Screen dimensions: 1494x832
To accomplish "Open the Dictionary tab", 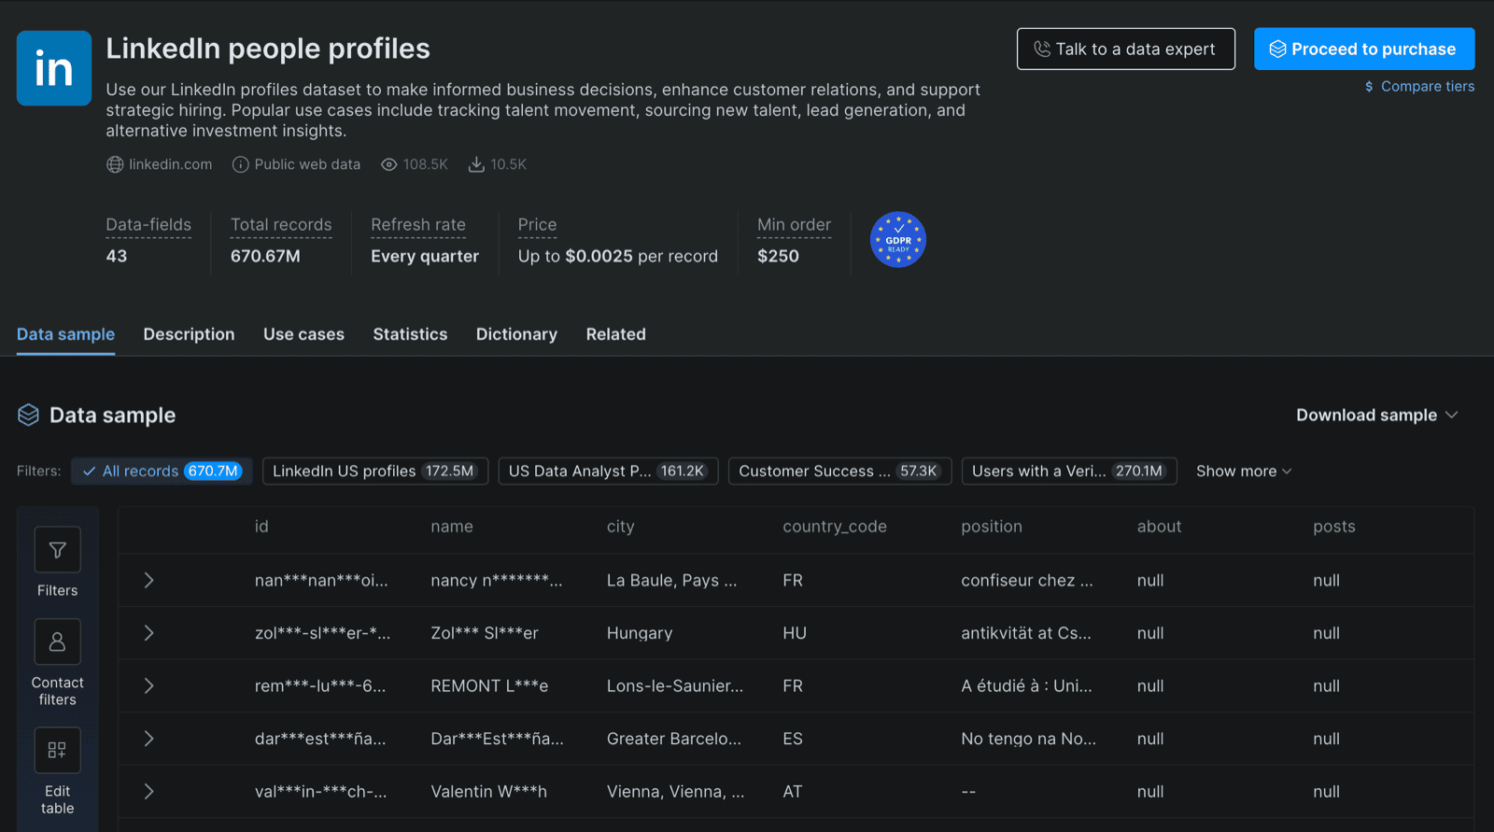I will click(x=516, y=334).
